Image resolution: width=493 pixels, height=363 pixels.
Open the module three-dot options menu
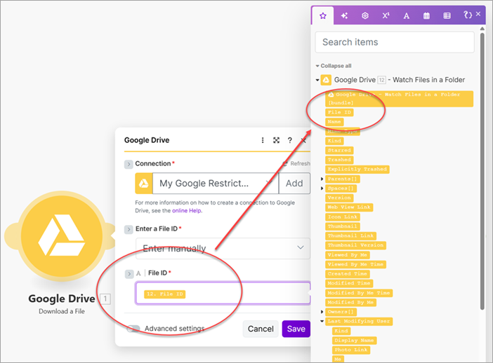click(x=263, y=140)
